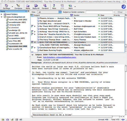Expand Constitutional Basis of Interrogation thread
Image resolution: width=127 pixels, height=121 pixels.
click(x=35, y=48)
